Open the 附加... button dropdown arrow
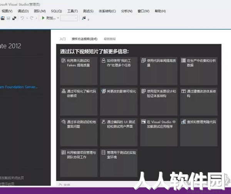 [x=58, y=18]
